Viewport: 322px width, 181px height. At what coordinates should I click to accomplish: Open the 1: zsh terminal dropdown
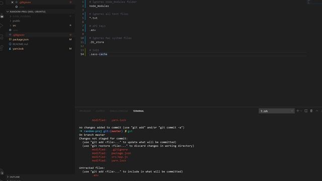[x=276, y=111]
